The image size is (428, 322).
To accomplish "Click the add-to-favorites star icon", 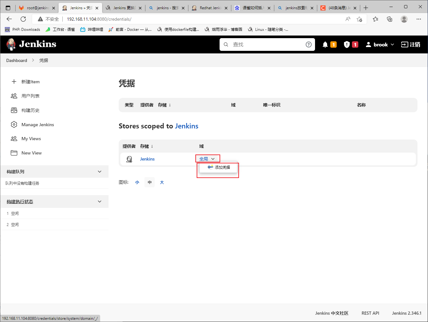I will click(360, 19).
